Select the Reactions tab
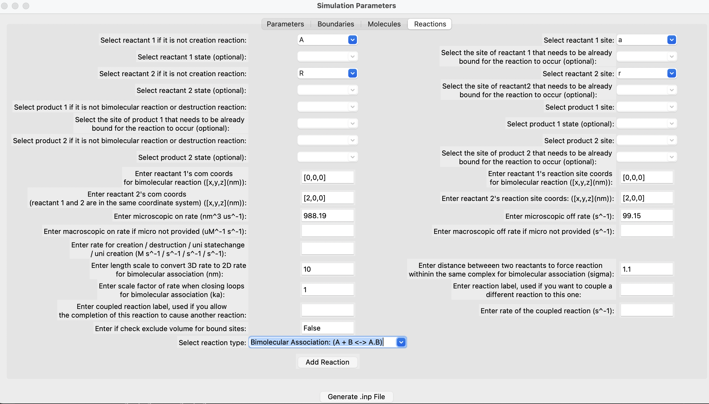 click(430, 24)
